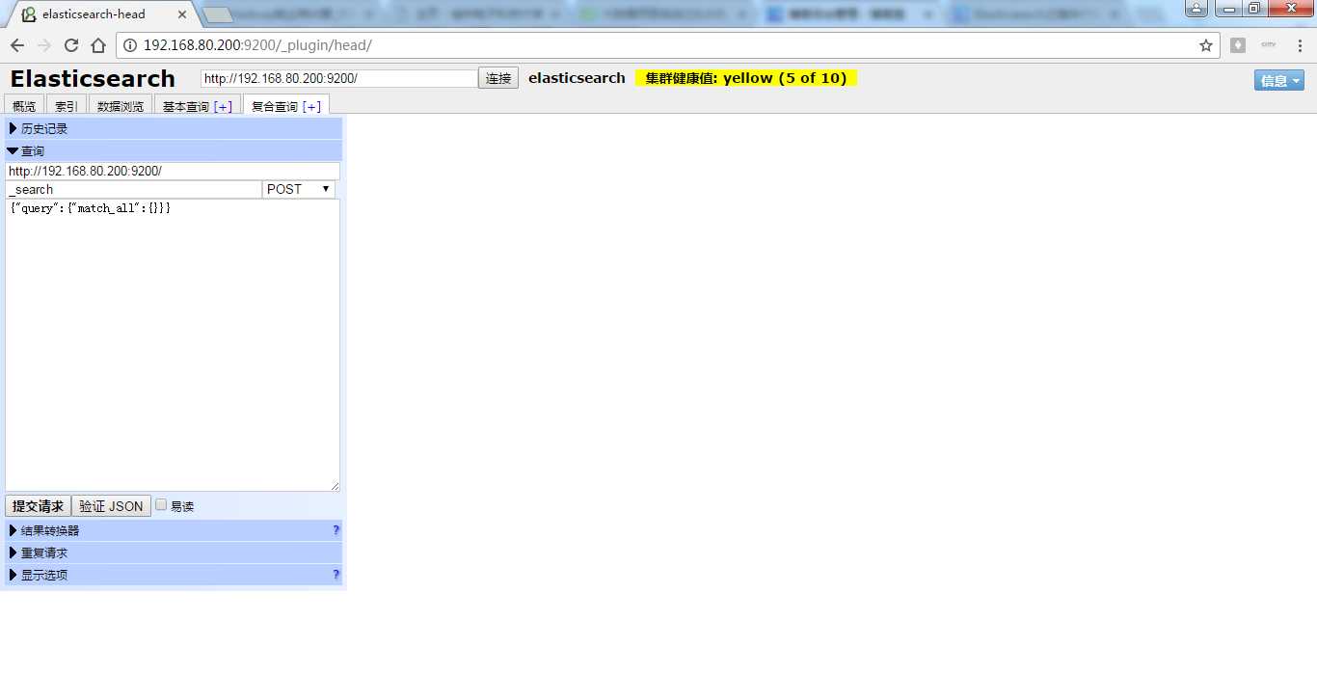Click the query base URL field
This screenshot has width=1317, height=674.
[x=173, y=171]
